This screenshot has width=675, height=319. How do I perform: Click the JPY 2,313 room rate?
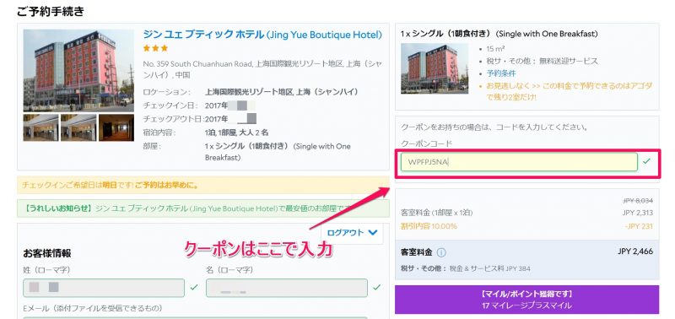pyautogui.click(x=638, y=213)
